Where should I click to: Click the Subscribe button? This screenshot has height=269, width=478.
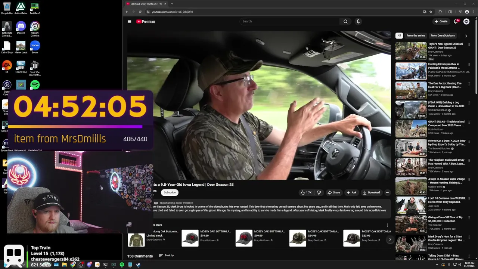170,192
